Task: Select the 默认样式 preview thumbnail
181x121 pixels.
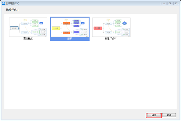Action: 28,27
